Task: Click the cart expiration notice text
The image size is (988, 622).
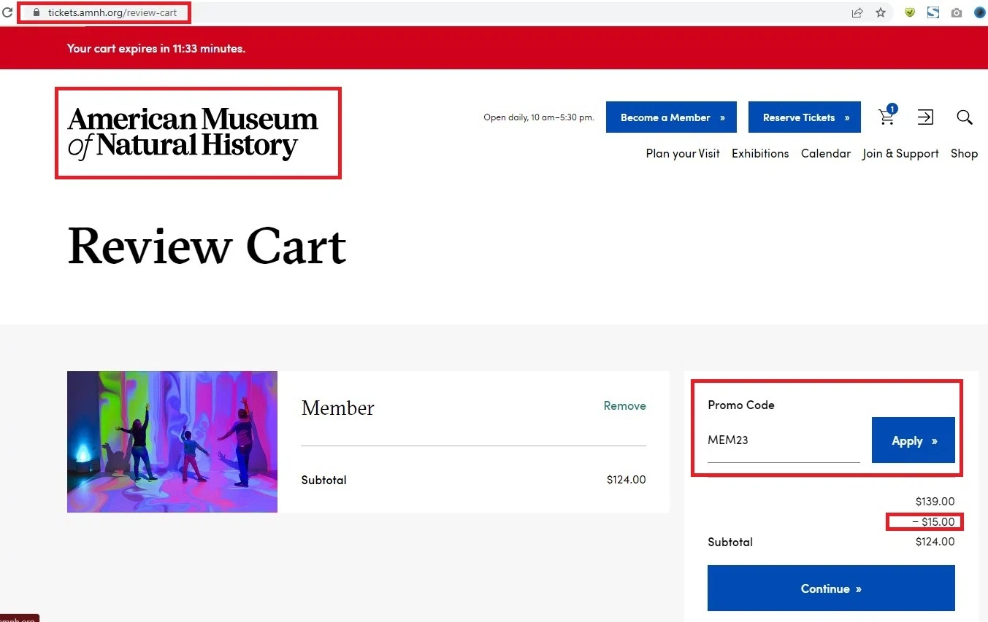Action: click(x=156, y=49)
